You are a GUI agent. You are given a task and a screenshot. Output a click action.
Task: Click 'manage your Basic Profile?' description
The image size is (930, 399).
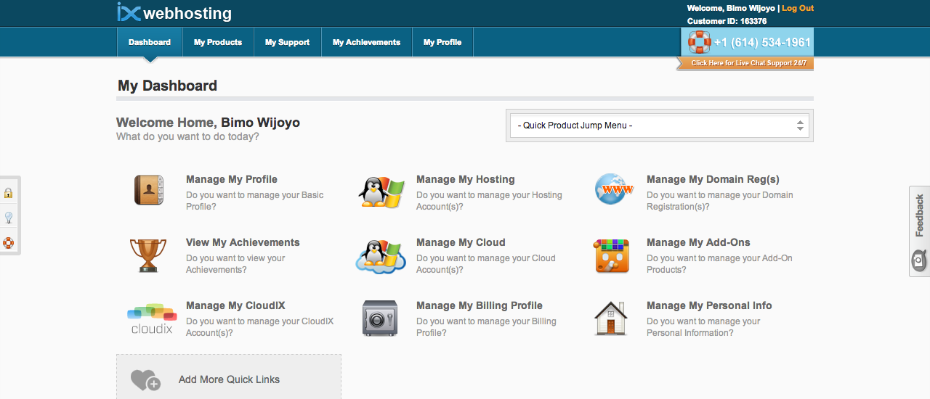[255, 201]
